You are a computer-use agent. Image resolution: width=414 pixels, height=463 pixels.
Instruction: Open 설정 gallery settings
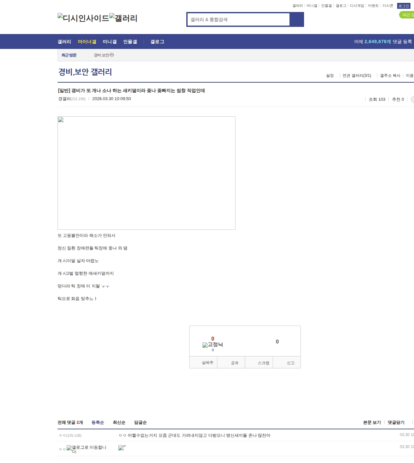[330, 75]
